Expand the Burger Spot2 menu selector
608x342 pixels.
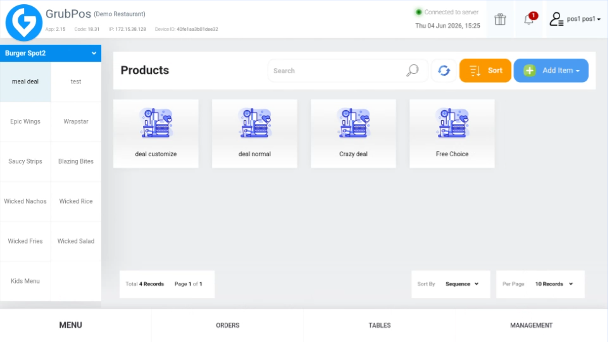click(x=51, y=53)
